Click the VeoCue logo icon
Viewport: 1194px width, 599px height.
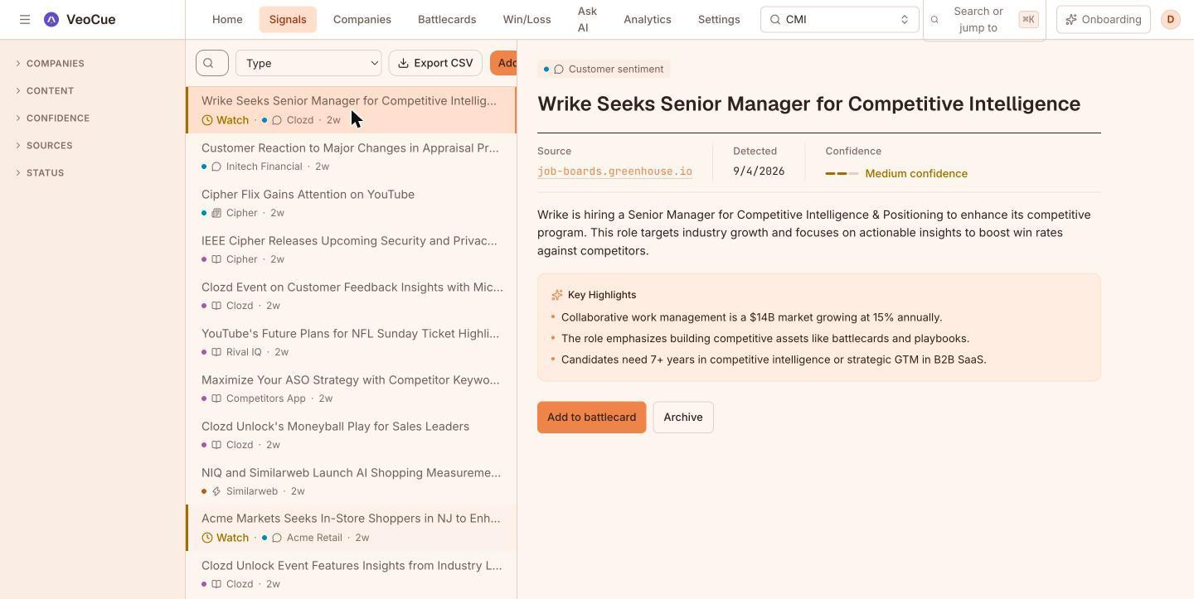(x=51, y=19)
